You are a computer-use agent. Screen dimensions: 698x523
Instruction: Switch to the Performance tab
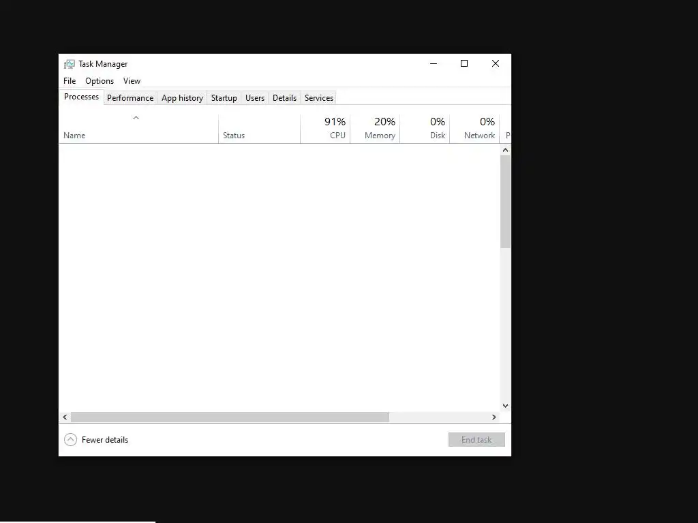point(130,98)
